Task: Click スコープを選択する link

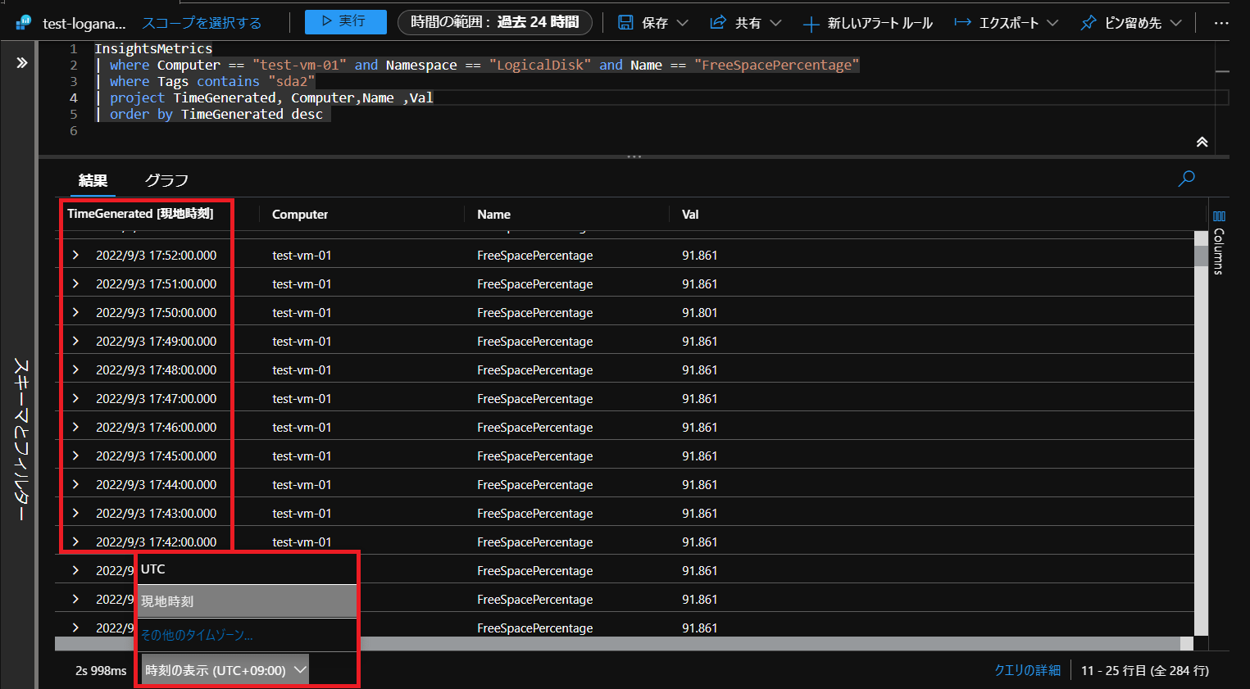Action: click(202, 23)
